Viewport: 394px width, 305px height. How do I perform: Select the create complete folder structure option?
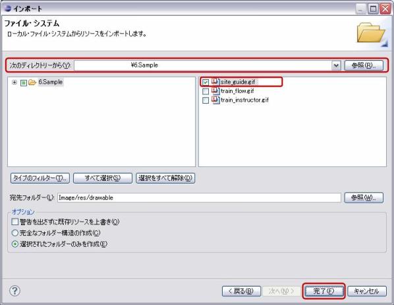click(x=15, y=233)
